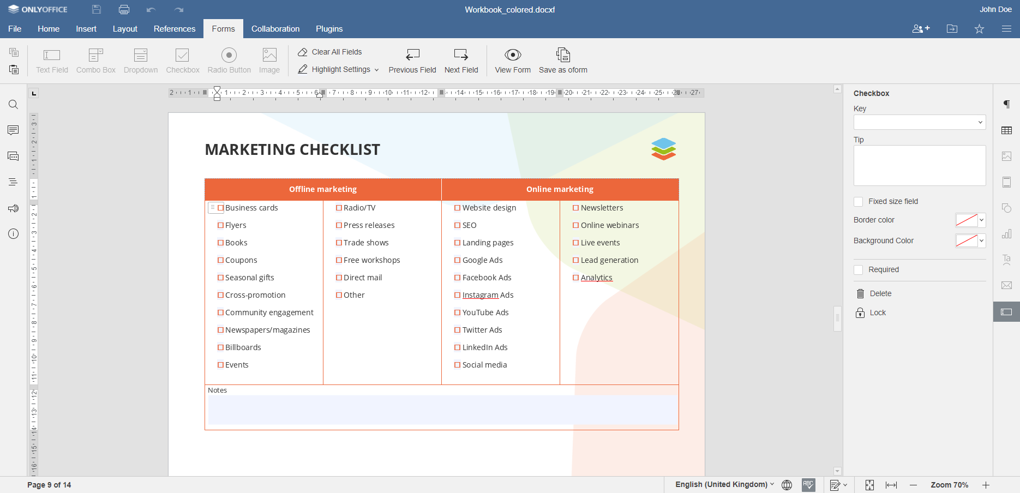Tick the Fixed size field checkbox
The height and width of the screenshot is (493, 1020).
pos(858,201)
